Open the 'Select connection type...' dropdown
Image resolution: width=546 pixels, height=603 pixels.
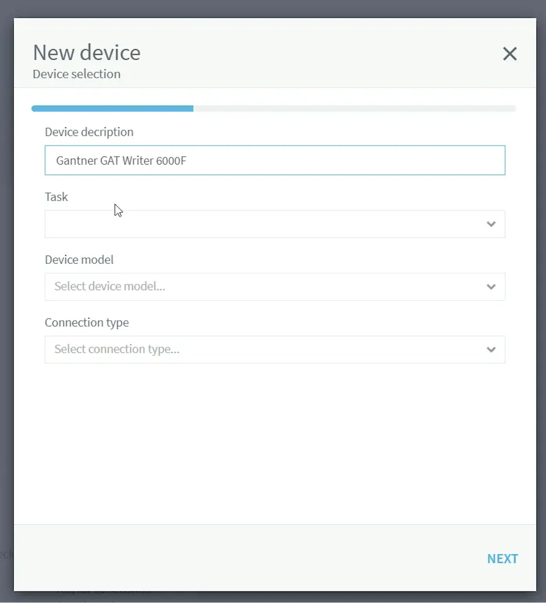(275, 349)
